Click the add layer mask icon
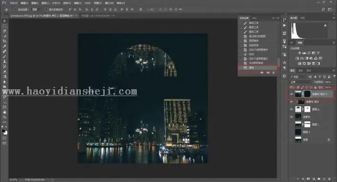The height and width of the screenshot is (182, 337). click(x=308, y=179)
